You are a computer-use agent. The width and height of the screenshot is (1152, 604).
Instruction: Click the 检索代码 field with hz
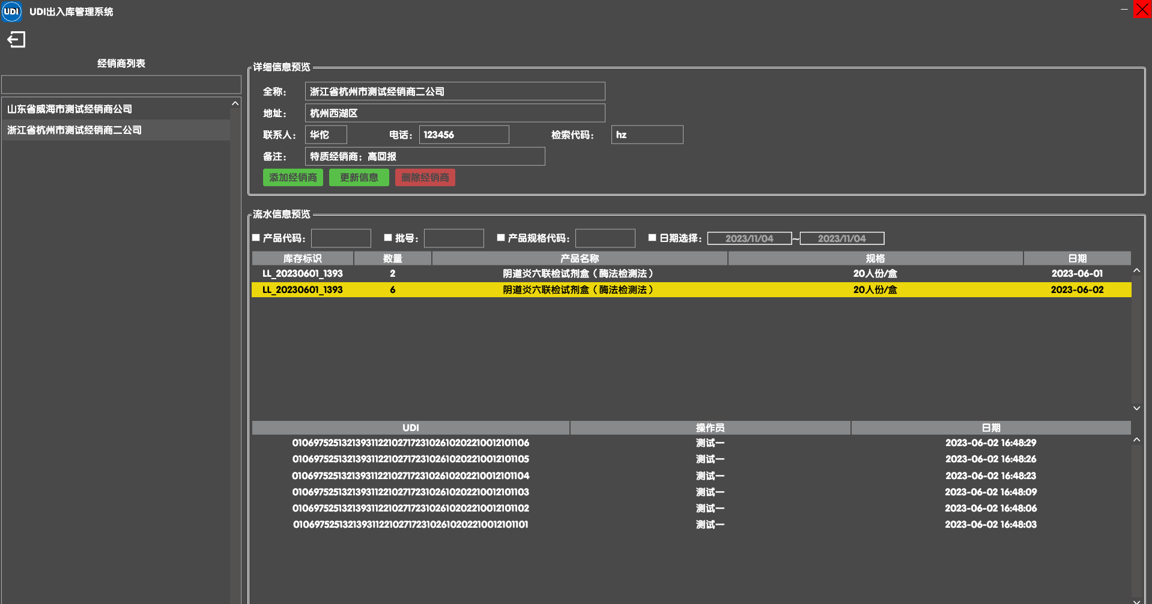point(647,134)
